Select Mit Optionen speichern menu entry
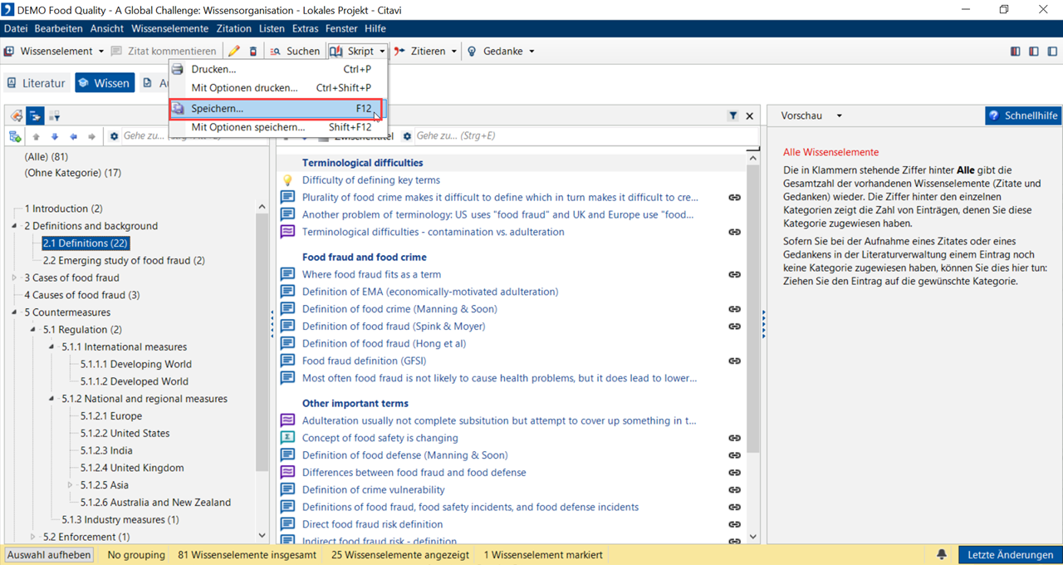Image resolution: width=1063 pixels, height=565 pixels. (x=247, y=127)
